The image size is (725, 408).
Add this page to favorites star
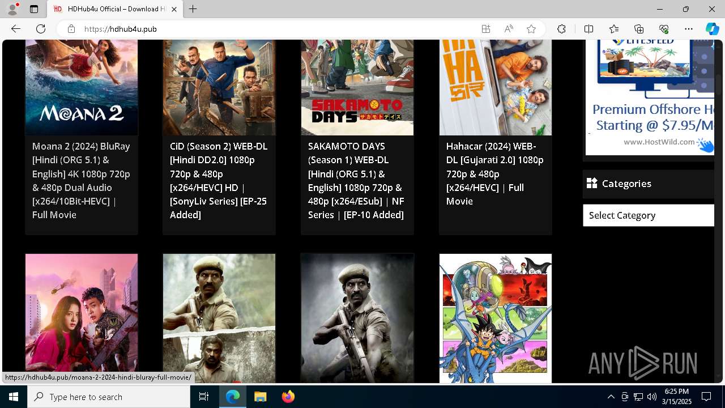point(531,29)
